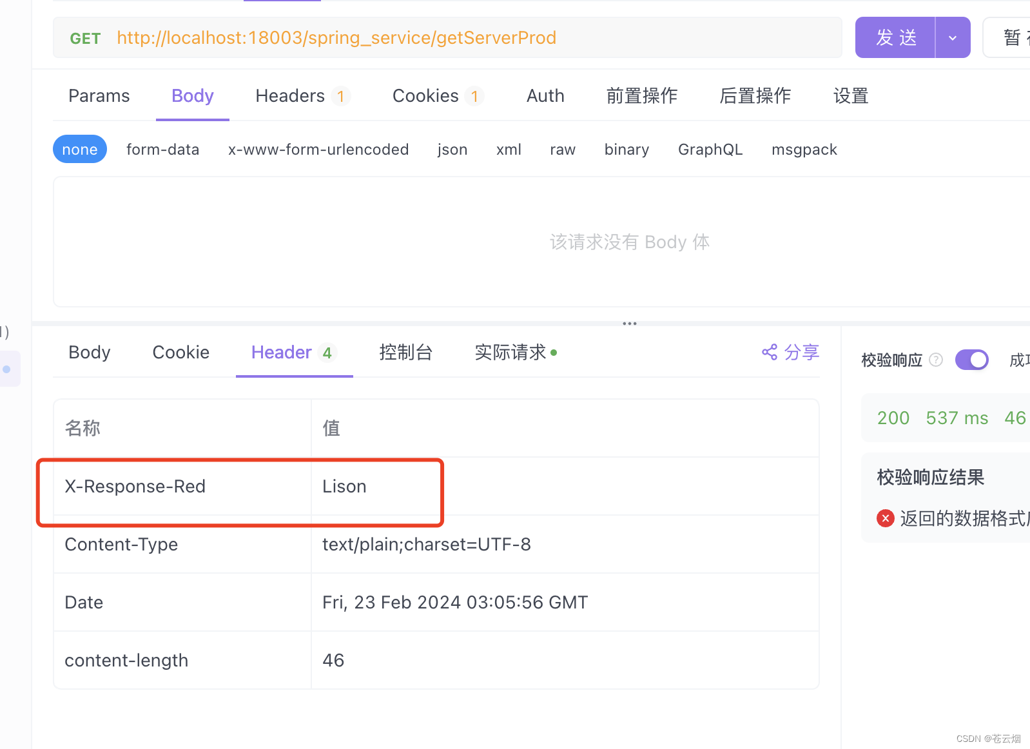Open the 实际请求 tab
Image resolution: width=1030 pixels, height=749 pixels.
[x=516, y=352]
